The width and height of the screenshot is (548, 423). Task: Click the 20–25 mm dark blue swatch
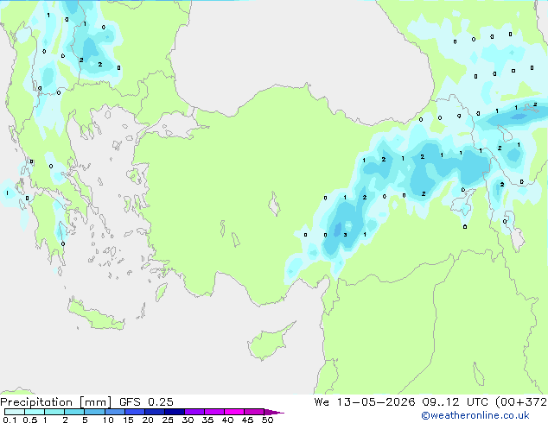pos(155,412)
